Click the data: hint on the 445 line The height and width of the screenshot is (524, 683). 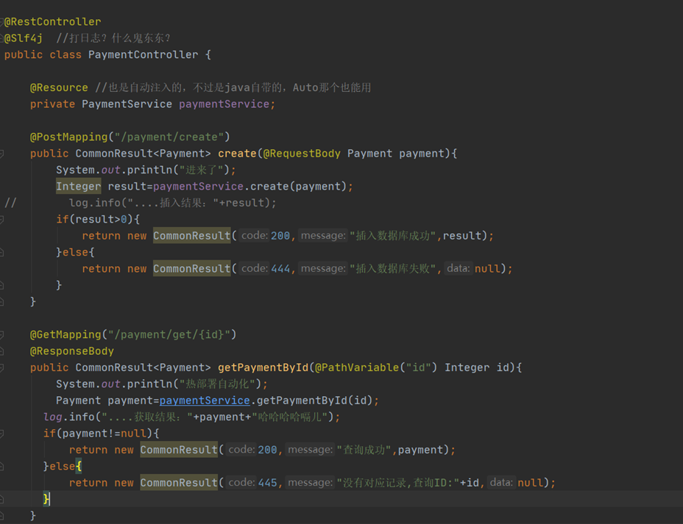coord(501,483)
